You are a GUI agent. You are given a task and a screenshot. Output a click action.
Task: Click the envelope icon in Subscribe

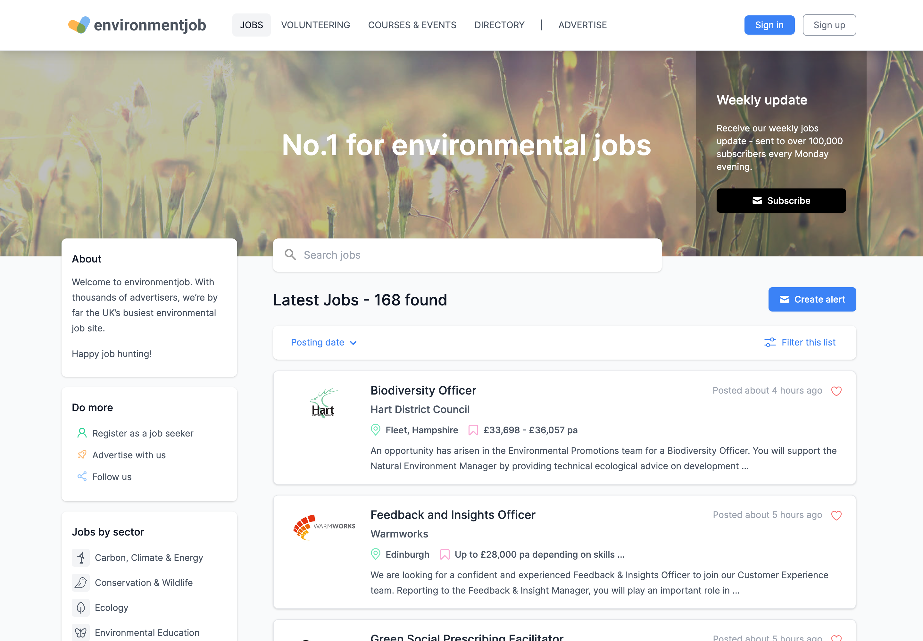pyautogui.click(x=757, y=200)
